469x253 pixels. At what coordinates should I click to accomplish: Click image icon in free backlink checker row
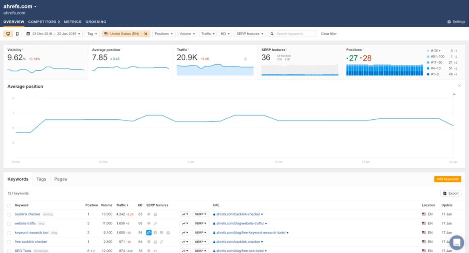pyautogui.click(x=155, y=242)
